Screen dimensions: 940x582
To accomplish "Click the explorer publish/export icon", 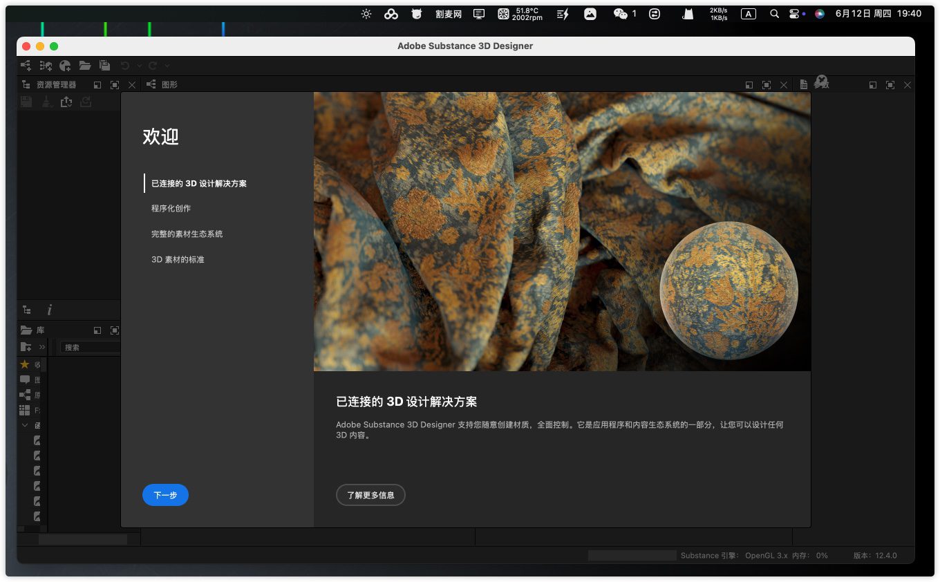I will click(66, 102).
